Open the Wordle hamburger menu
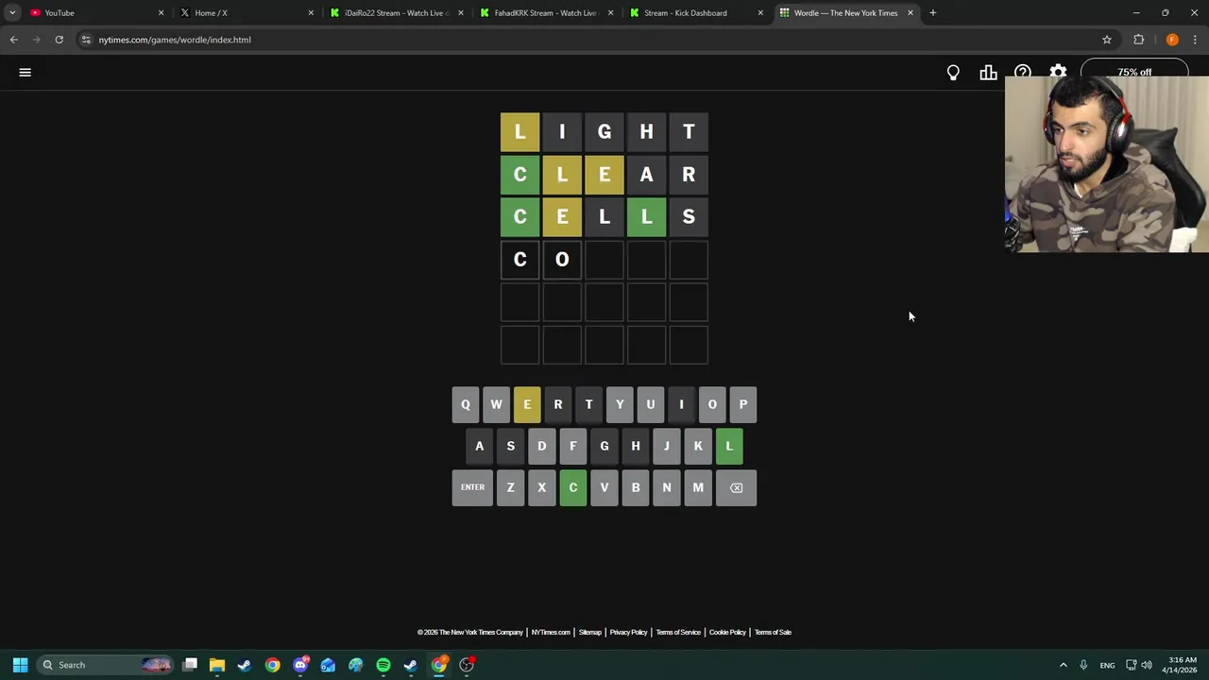Image resolution: width=1209 pixels, height=680 pixels. pos(26,72)
